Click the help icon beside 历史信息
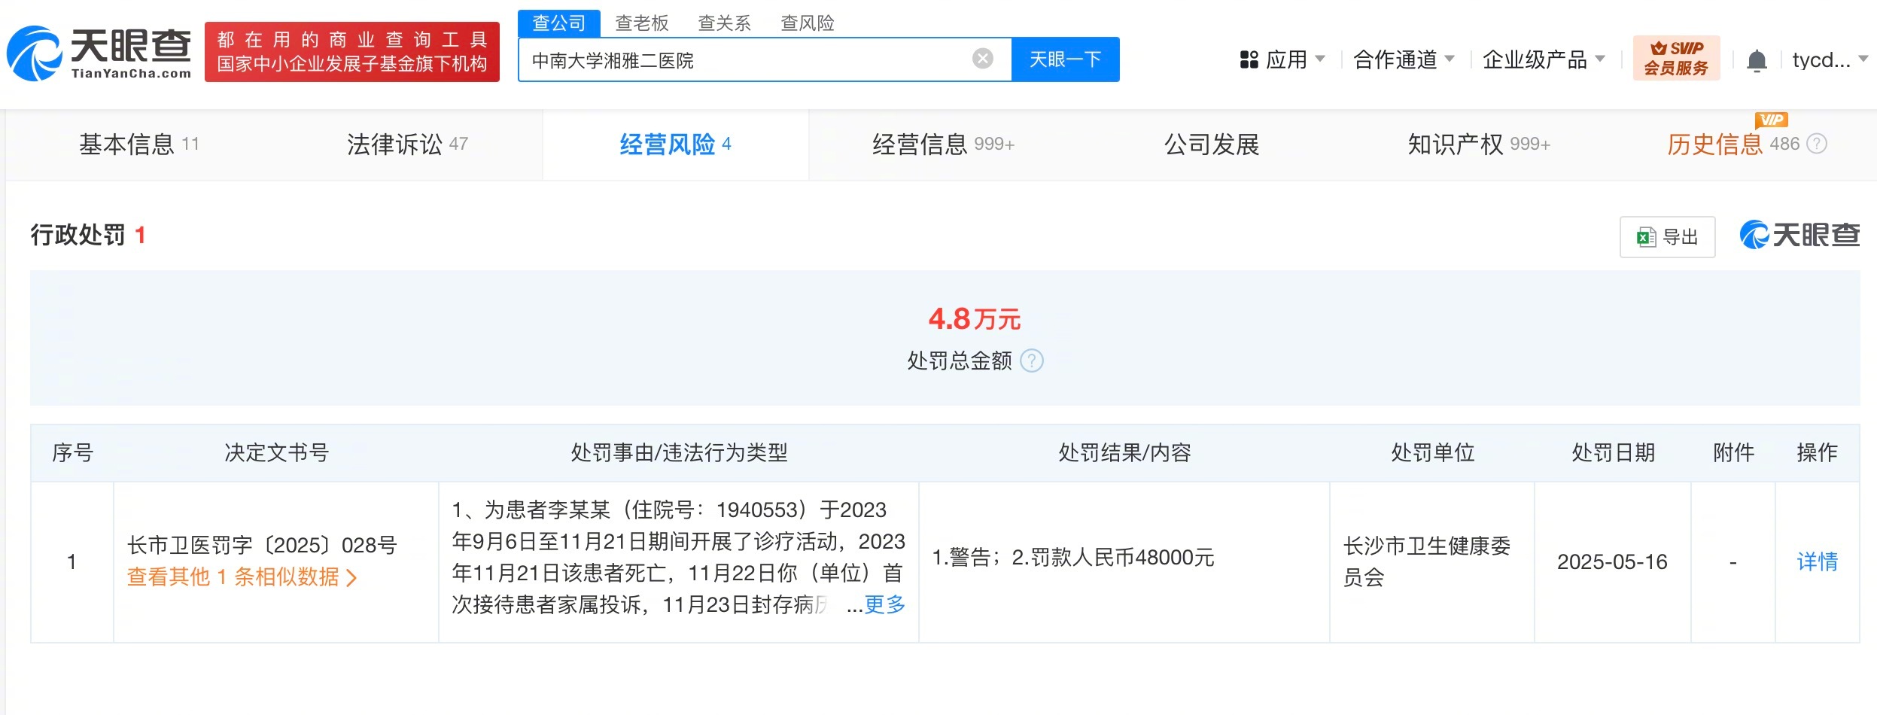The width and height of the screenshot is (1877, 715). tap(1817, 144)
